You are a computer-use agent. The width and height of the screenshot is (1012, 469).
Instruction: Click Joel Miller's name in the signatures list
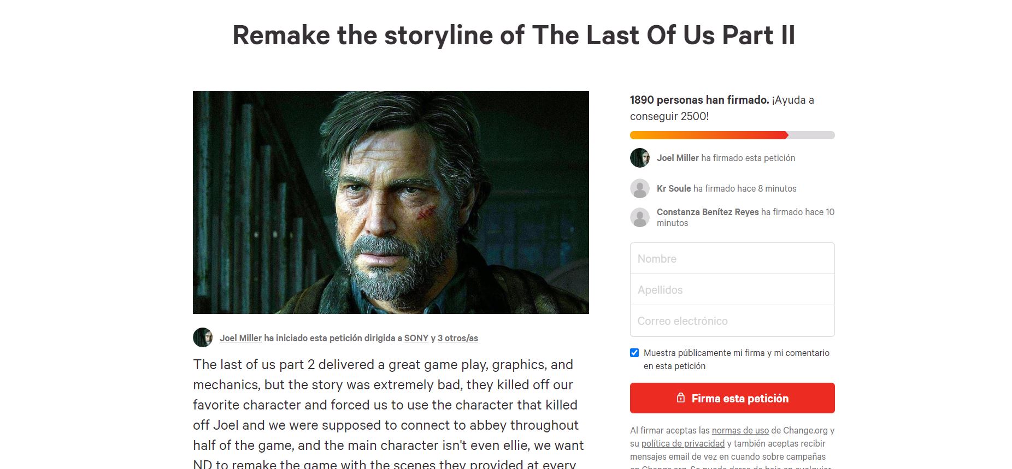(x=678, y=158)
